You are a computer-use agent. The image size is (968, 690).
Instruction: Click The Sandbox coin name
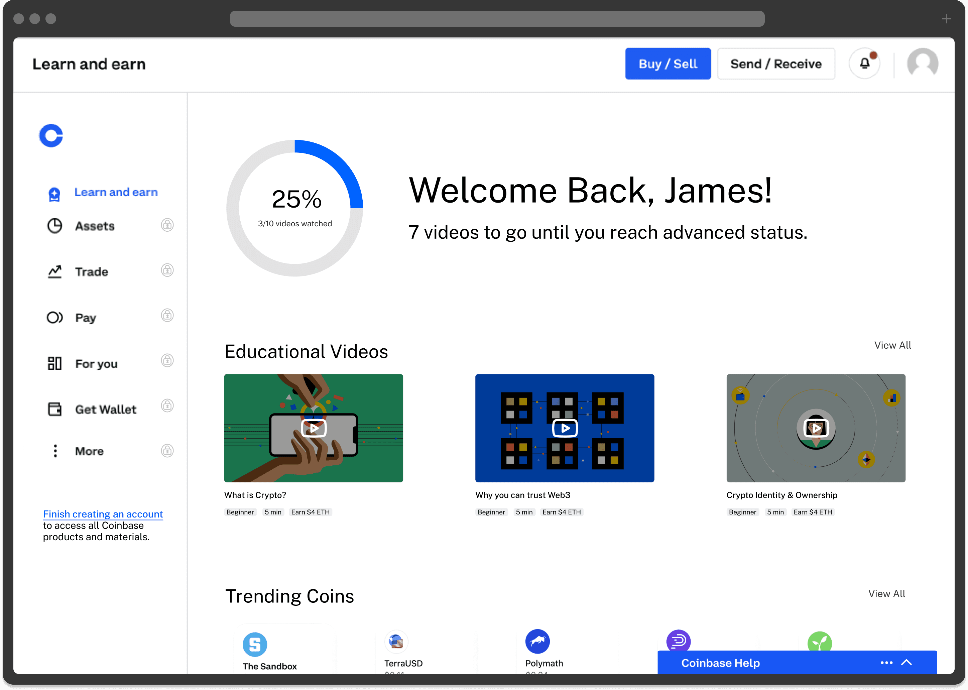pyautogui.click(x=270, y=667)
